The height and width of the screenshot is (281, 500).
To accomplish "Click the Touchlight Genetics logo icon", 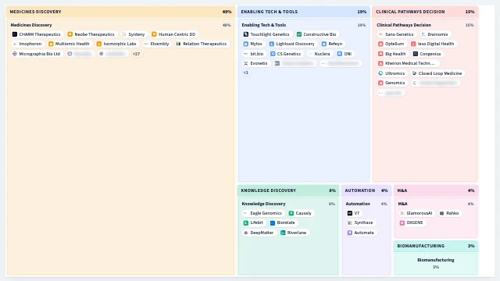I will coord(246,34).
